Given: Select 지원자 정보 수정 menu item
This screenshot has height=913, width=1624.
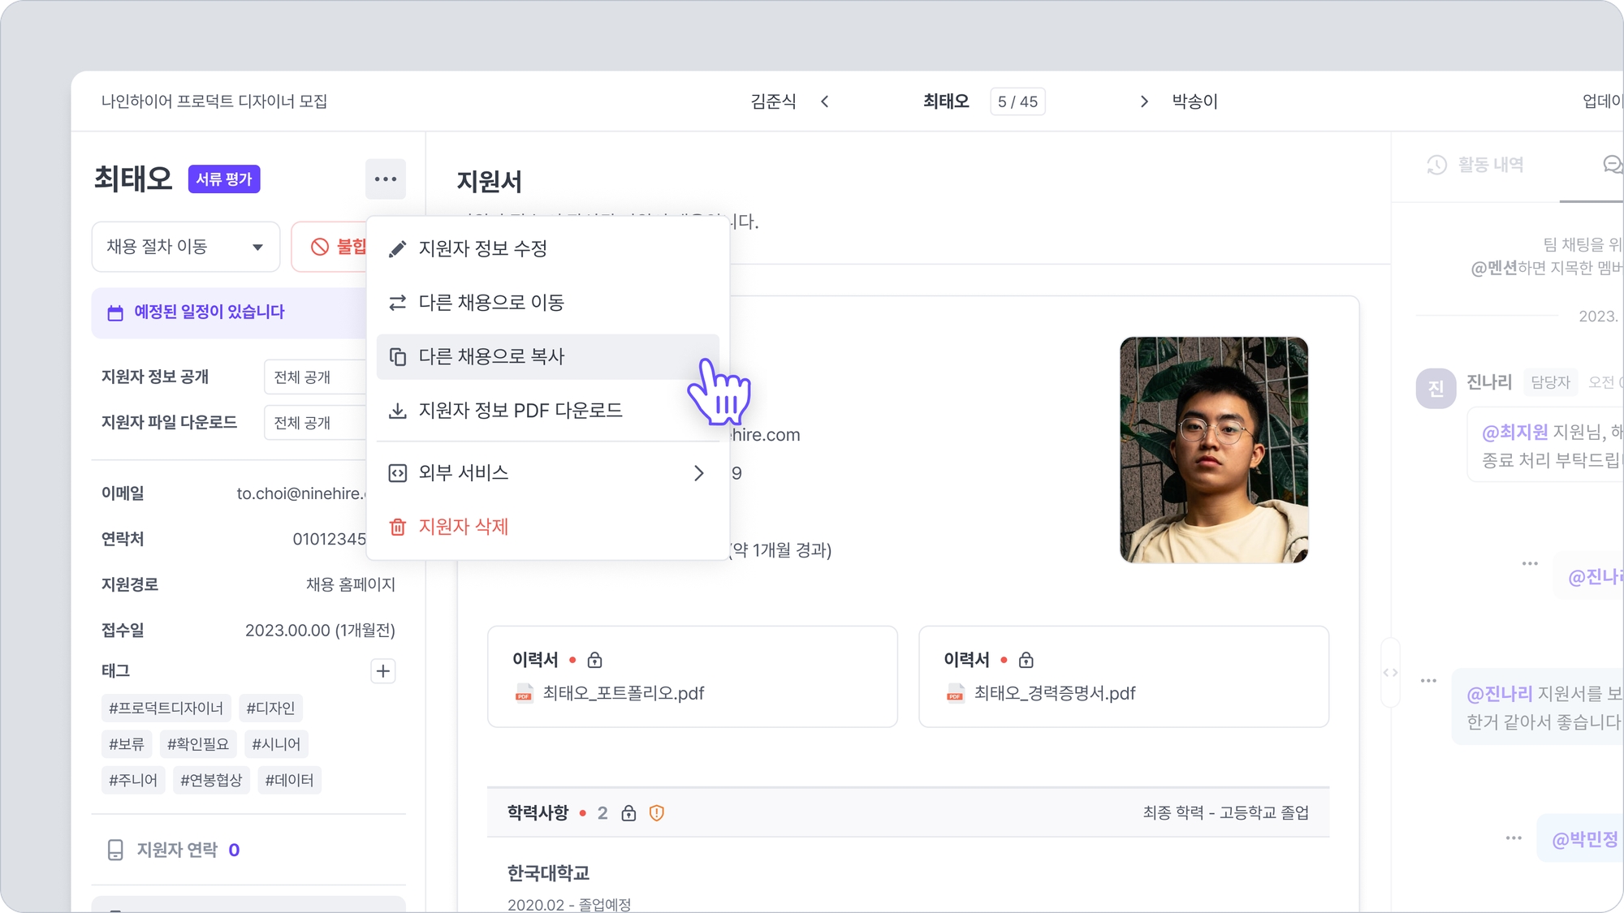Looking at the screenshot, I should point(548,249).
